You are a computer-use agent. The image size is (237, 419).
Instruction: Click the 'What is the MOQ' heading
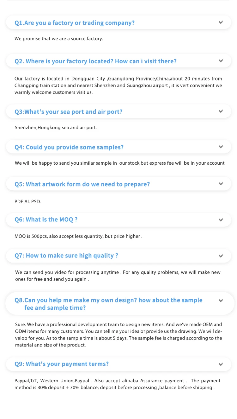point(46,219)
